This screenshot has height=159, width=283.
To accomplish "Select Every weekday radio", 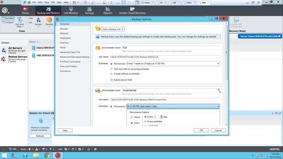I will [x=145, y=121].
